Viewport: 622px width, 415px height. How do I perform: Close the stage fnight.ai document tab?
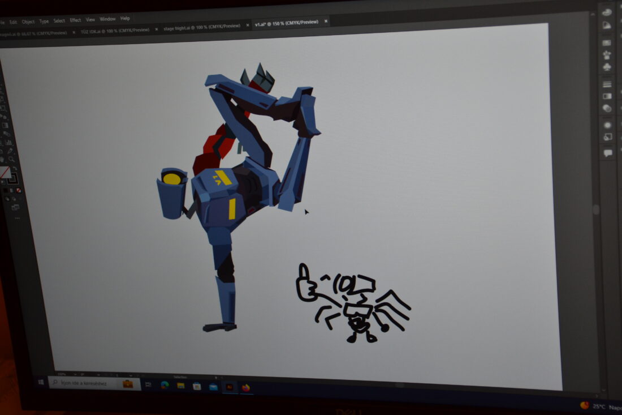pos(248,25)
